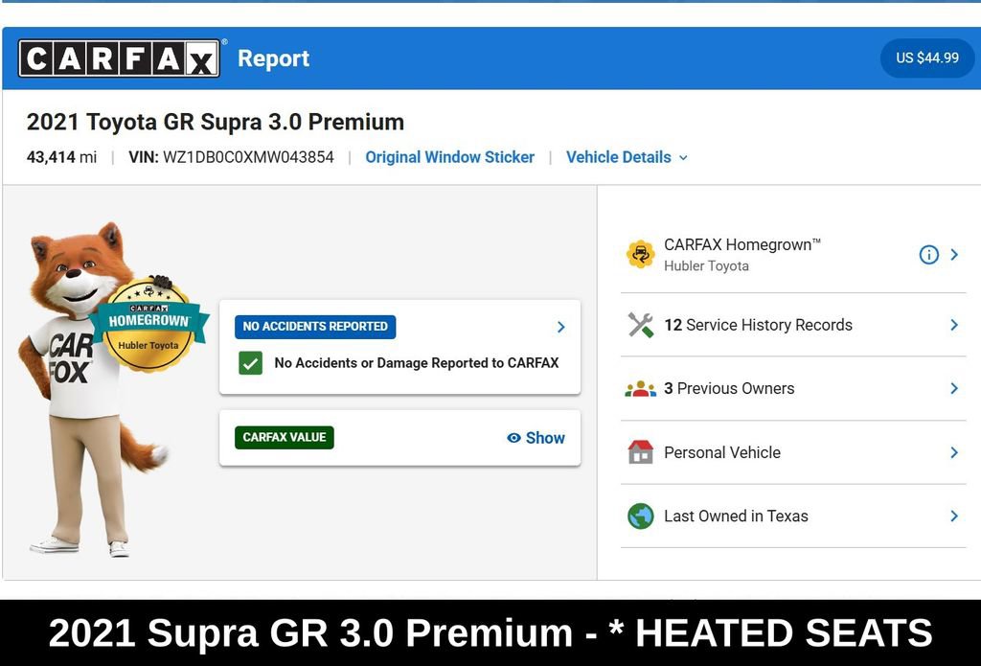
Task: Show the CARFAX Value via eye toggle
Action: point(536,438)
